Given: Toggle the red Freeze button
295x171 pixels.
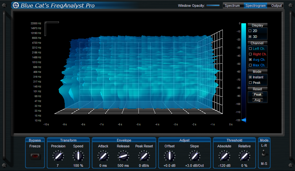Looking at the screenshot, I should [35, 156].
